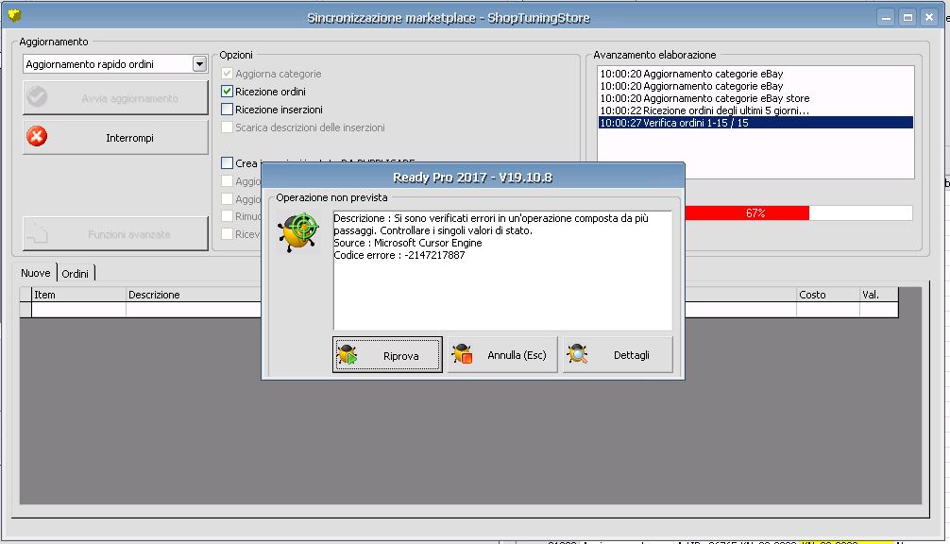950x544 pixels.
Task: Click the magnifier bug icon on Dettagli
Action: click(x=577, y=354)
